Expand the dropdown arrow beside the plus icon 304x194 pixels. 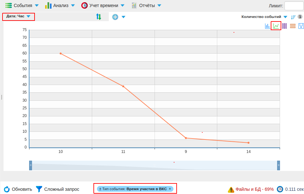(x=123, y=17)
